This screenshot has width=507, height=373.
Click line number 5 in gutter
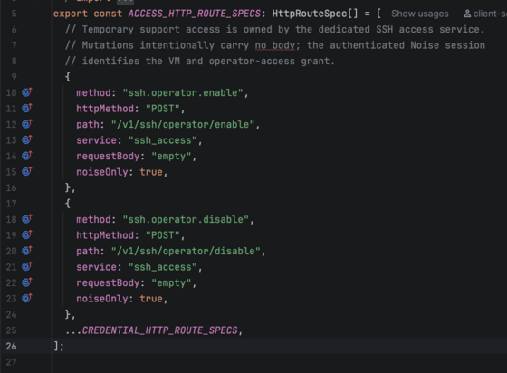(14, 14)
